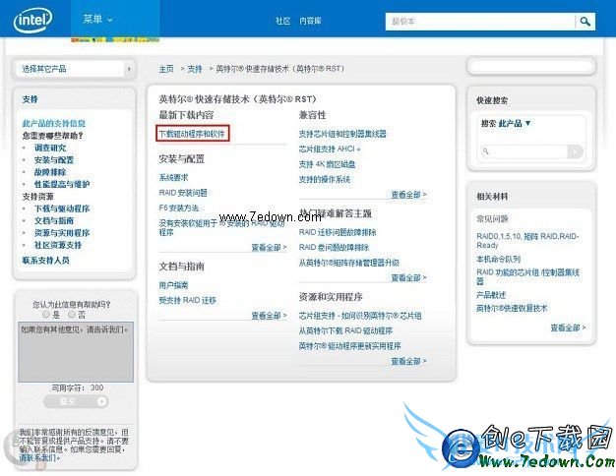Screen dimensions: 616x476
Task: Open the 用户指南 link
Action: [173, 285]
